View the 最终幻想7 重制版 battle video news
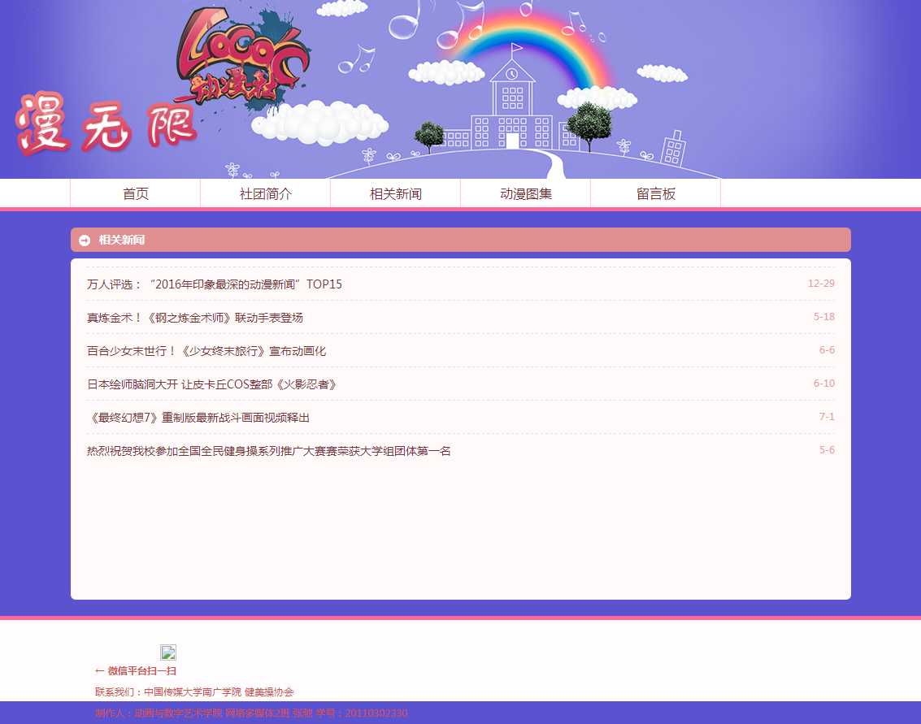Viewport: 921px width, 724px height. pos(198,418)
